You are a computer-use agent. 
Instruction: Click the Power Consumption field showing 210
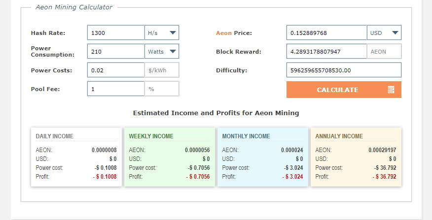click(116, 51)
